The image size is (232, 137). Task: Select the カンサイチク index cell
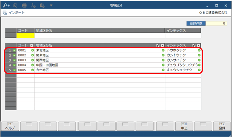(x=183, y=60)
